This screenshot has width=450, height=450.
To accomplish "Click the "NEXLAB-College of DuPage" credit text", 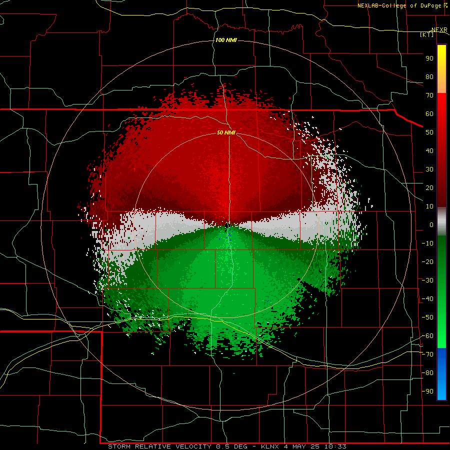I will coord(399,5).
